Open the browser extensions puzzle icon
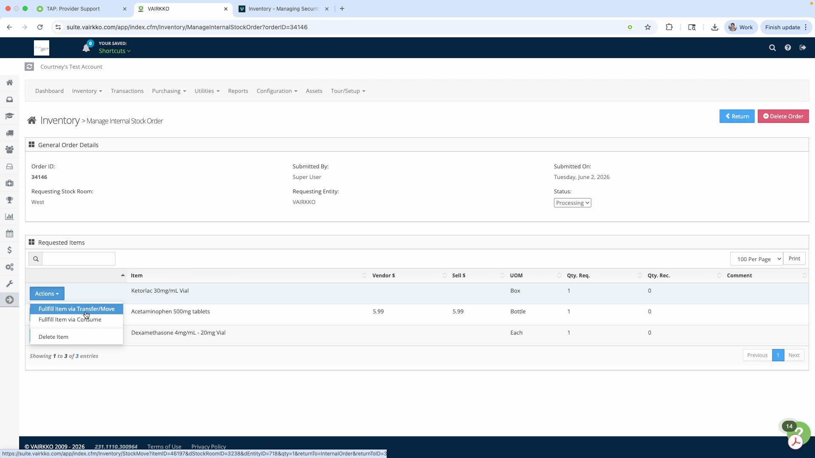The width and height of the screenshot is (815, 458). coord(669,27)
